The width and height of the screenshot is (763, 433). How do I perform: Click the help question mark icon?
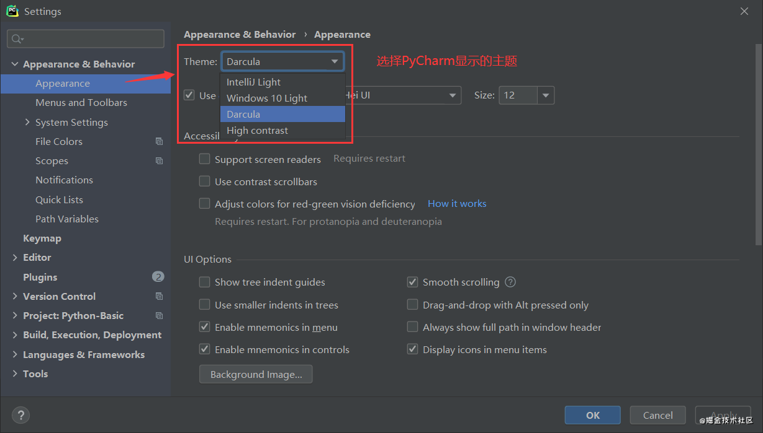[x=20, y=415]
